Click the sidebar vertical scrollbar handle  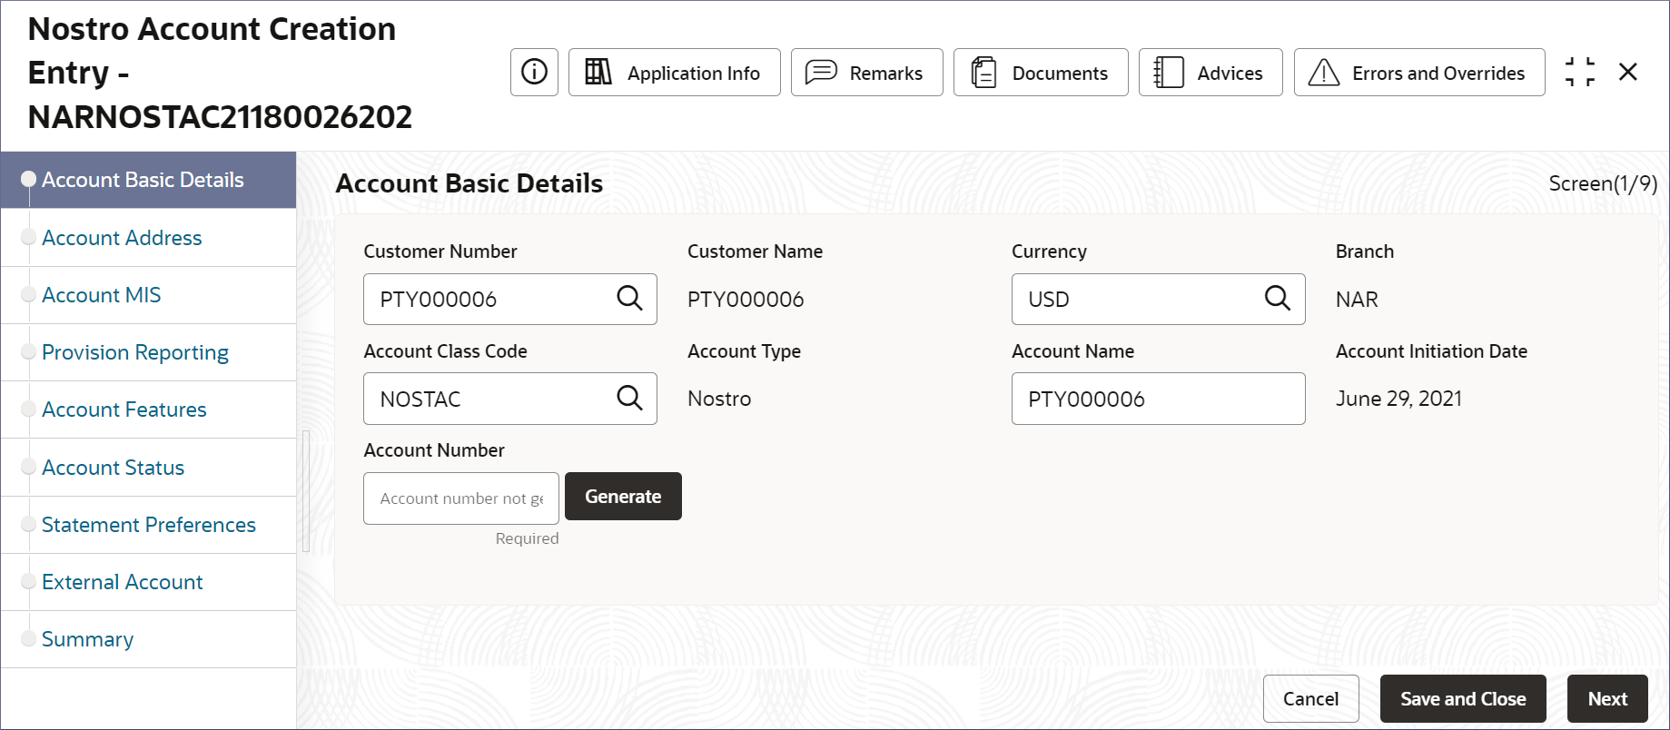click(306, 491)
